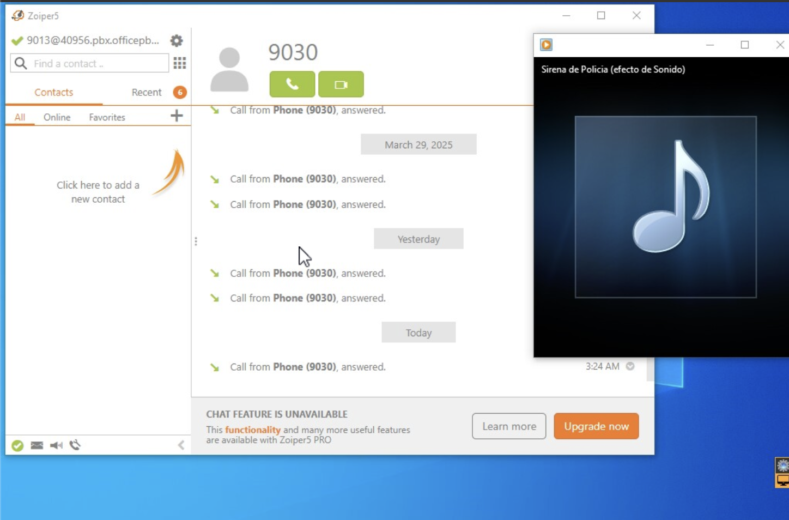Click the 9030 contact avatar
This screenshot has width=789, height=520.
tap(229, 69)
